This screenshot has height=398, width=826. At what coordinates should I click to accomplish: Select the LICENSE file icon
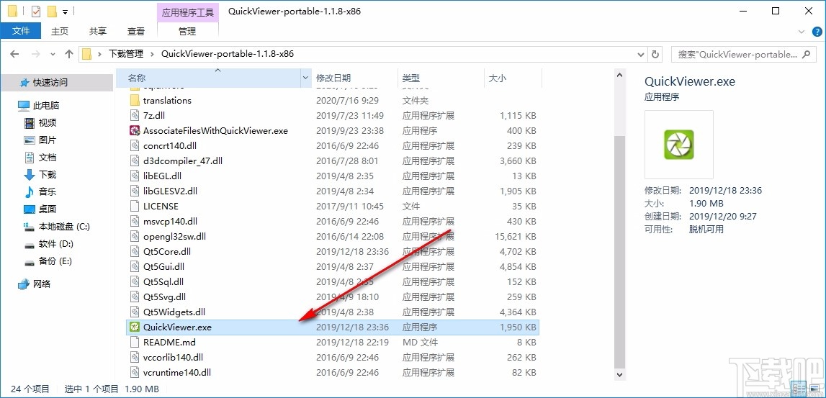click(x=135, y=206)
